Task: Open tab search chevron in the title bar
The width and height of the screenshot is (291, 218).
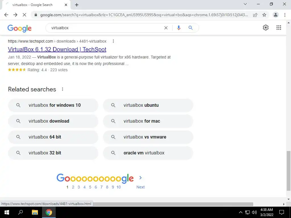Action: [x=245, y=4]
